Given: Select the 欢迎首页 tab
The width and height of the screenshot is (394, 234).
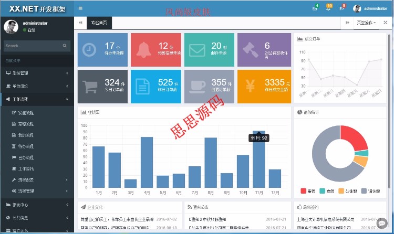Looking at the screenshot, I should click(x=99, y=23).
